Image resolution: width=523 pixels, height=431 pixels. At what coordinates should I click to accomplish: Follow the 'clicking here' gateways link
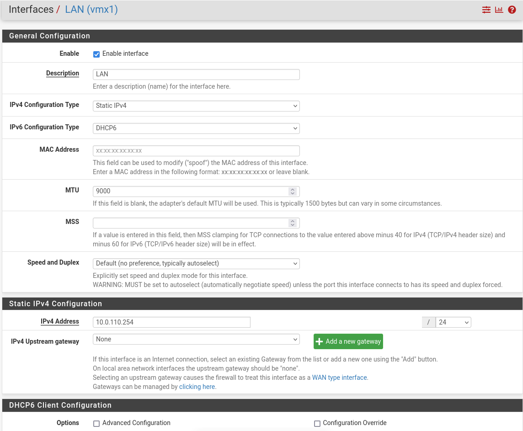click(197, 387)
